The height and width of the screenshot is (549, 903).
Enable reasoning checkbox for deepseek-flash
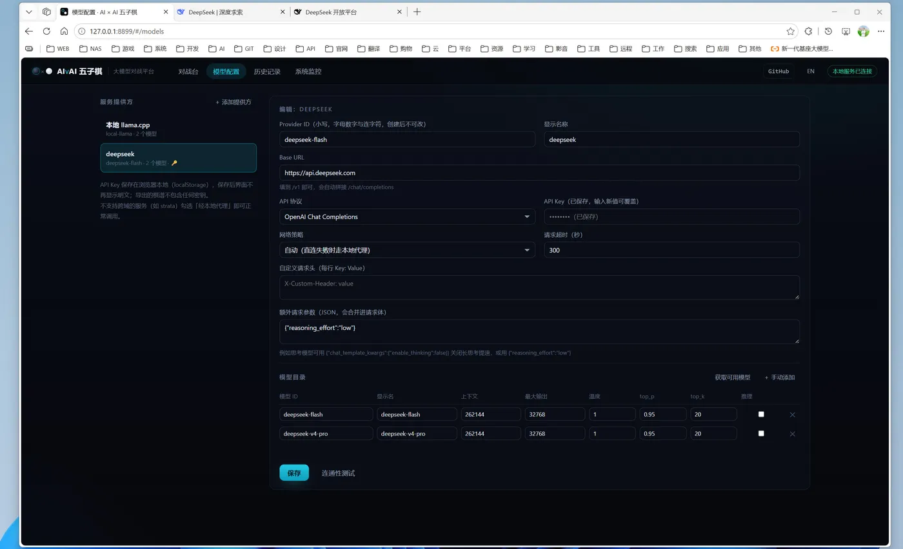(x=761, y=414)
